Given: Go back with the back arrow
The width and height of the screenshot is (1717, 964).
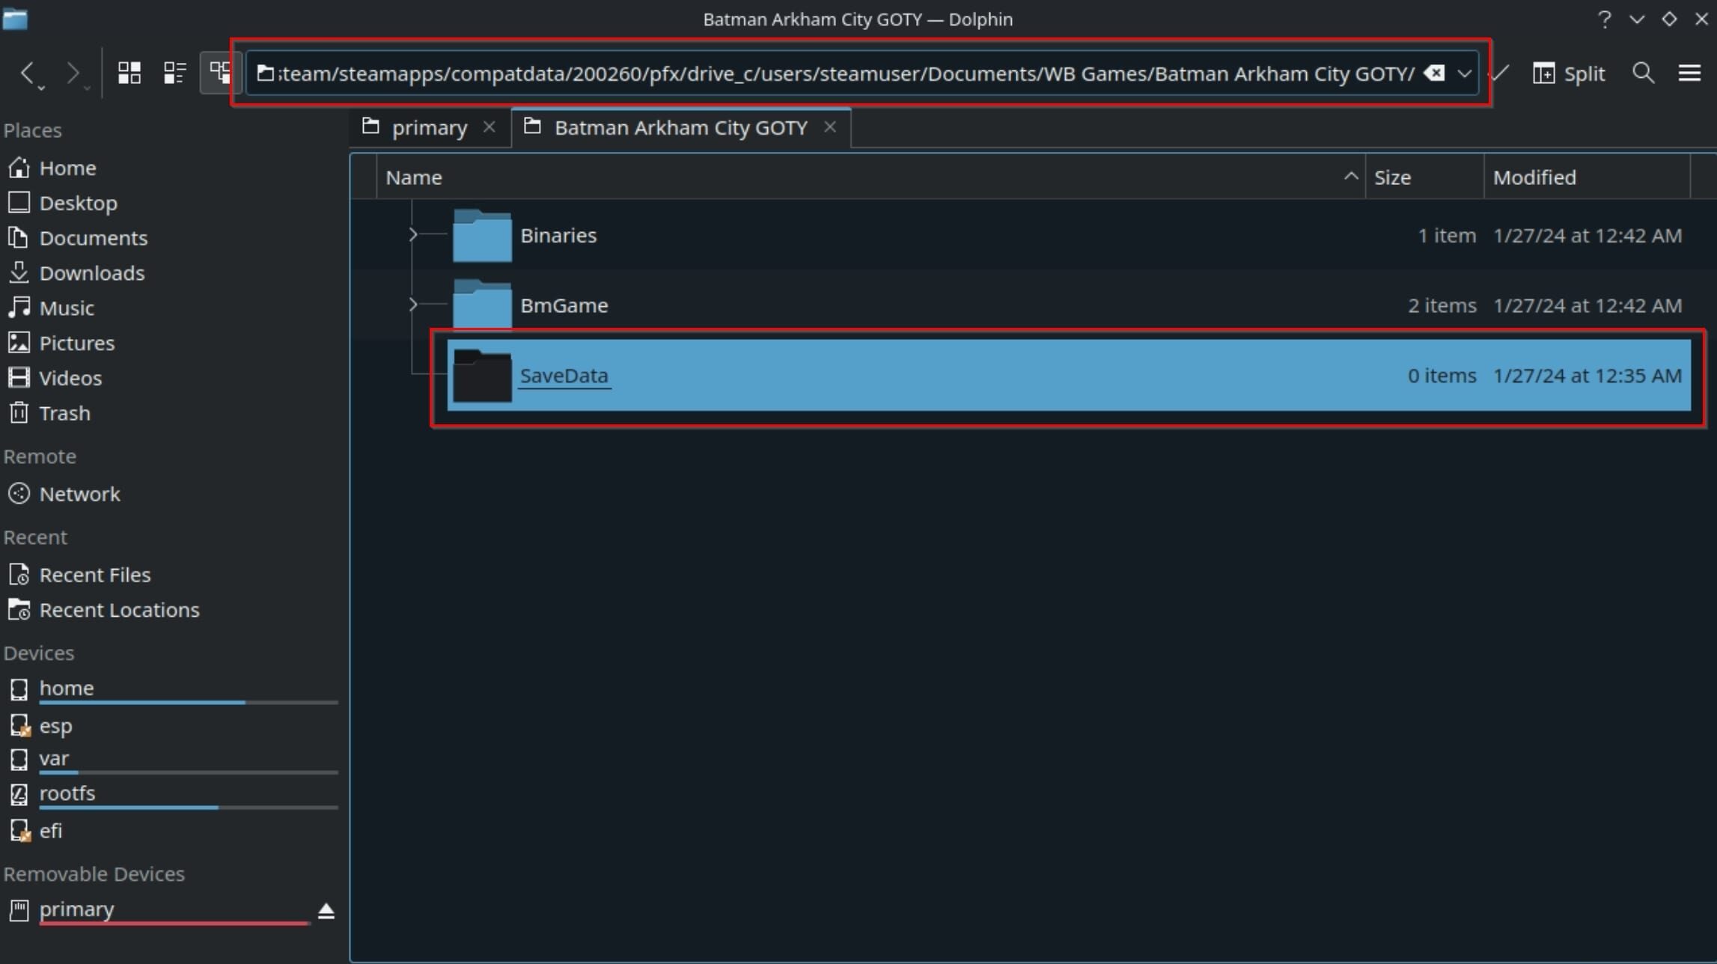Looking at the screenshot, I should click(28, 73).
